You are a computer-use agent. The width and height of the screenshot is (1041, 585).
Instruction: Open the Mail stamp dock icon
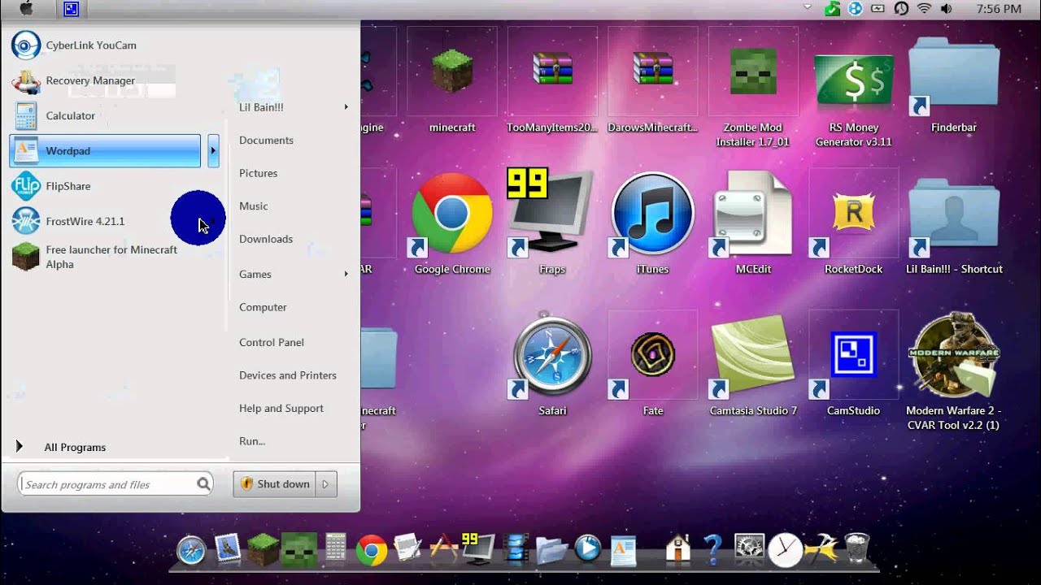[x=228, y=550]
